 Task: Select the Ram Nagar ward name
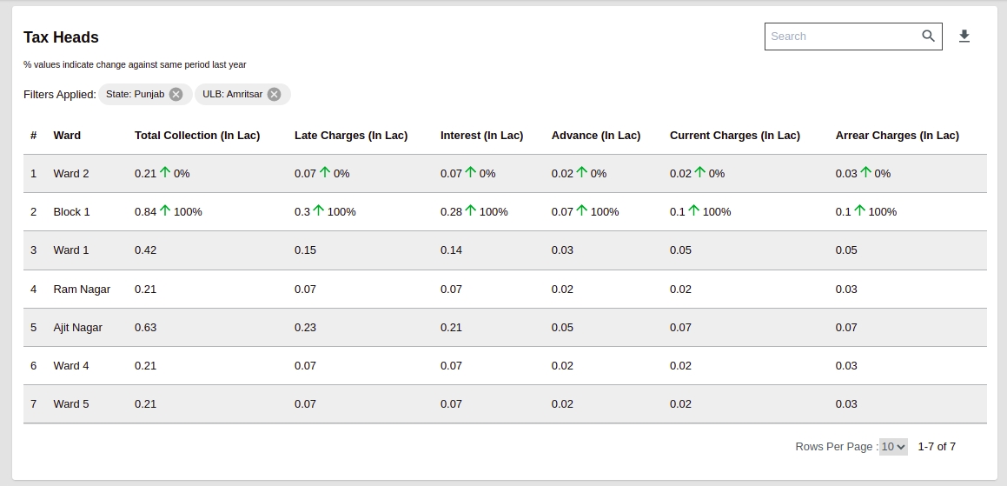coord(82,290)
